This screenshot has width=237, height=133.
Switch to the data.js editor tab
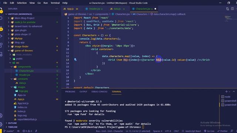[x=117, y=9]
